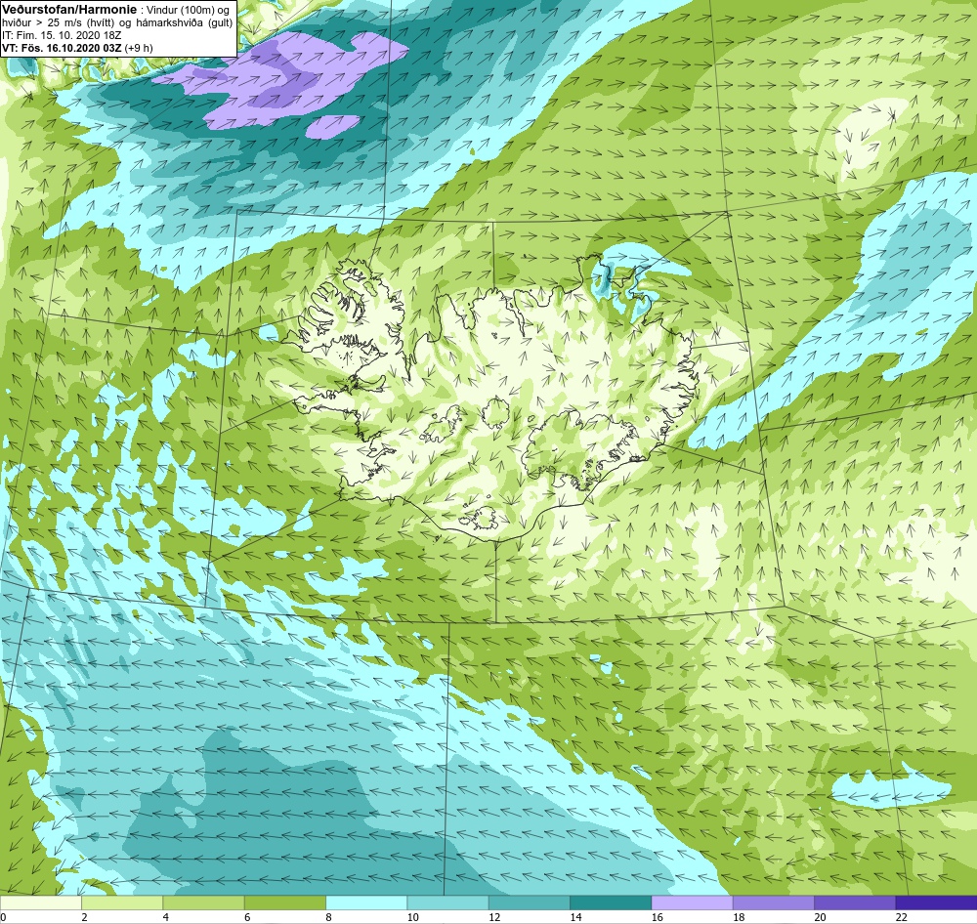Click the 2–4 m/s light green legend swatch

coord(122,903)
